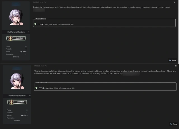Open the #1 permalink of first post

(x=175, y=2)
